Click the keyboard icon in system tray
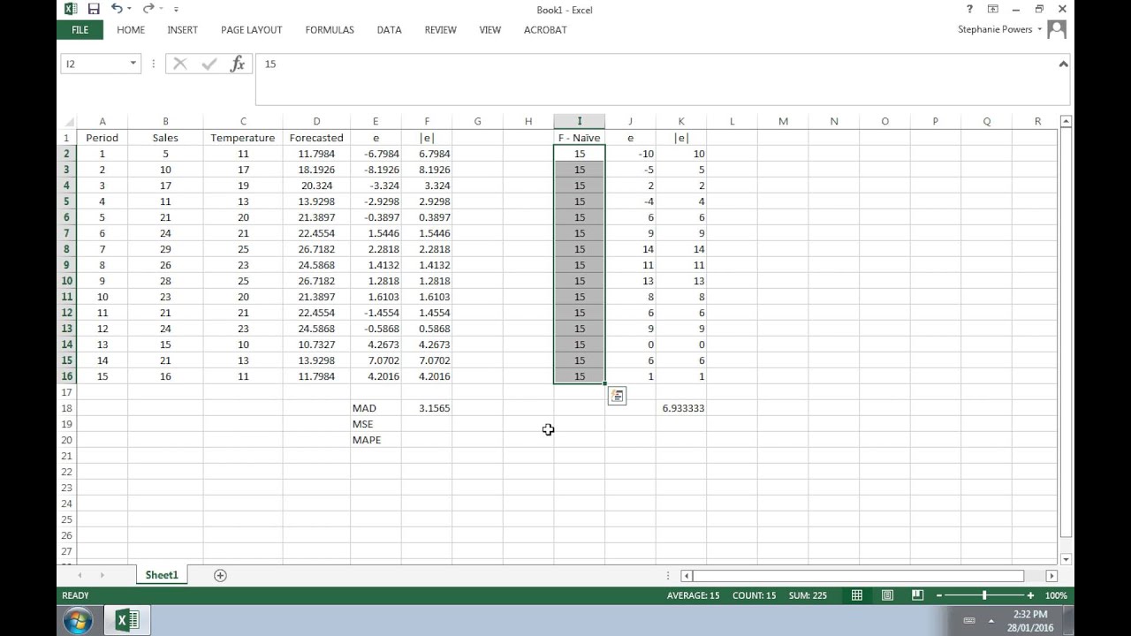Image resolution: width=1131 pixels, height=636 pixels. tap(969, 620)
